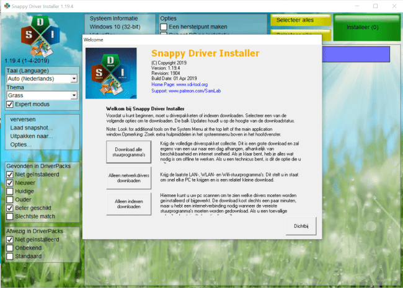Maximize the Snappy Driver Installer window
Screen dimensions: 403x288
[376, 6]
